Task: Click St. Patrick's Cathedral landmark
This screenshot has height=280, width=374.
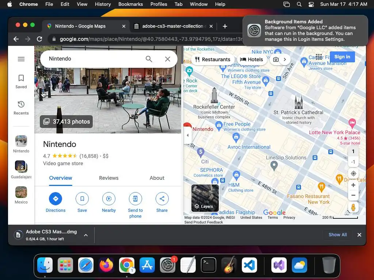Action: point(298,102)
